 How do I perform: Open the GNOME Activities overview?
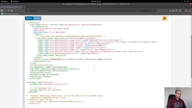pyautogui.click(x=4, y=1)
